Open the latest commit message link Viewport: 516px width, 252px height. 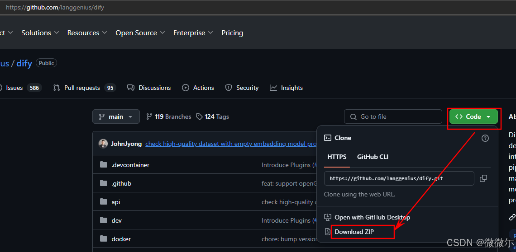[231, 144]
